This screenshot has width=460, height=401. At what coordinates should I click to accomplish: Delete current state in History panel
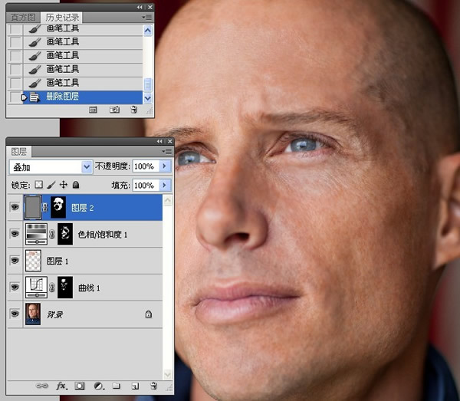(133, 110)
